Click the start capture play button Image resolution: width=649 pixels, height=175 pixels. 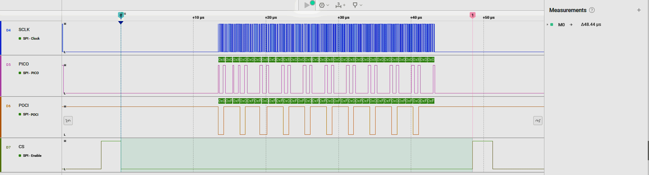[307, 5]
